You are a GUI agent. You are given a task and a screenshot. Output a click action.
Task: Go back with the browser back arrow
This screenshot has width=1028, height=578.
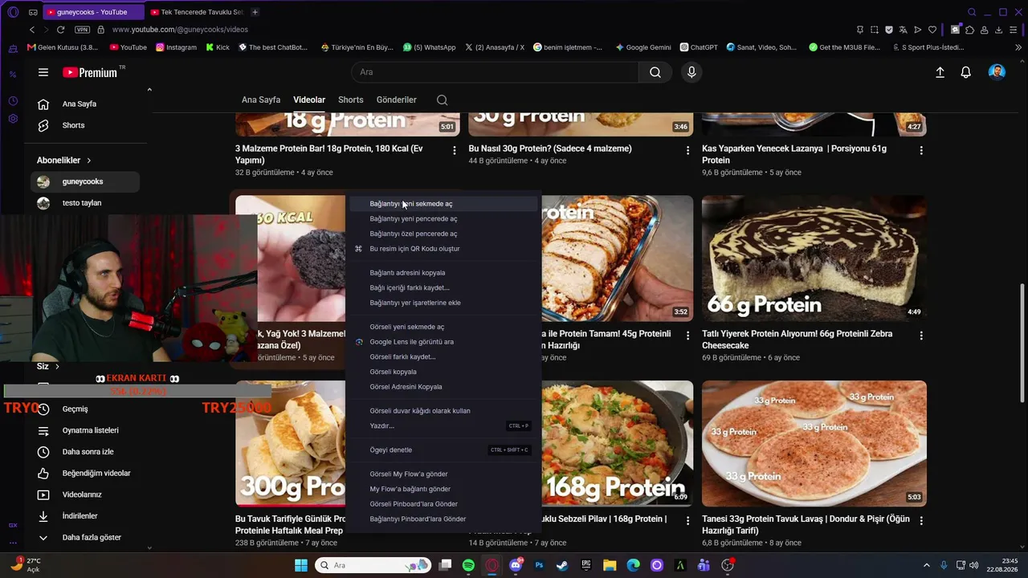tap(32, 30)
